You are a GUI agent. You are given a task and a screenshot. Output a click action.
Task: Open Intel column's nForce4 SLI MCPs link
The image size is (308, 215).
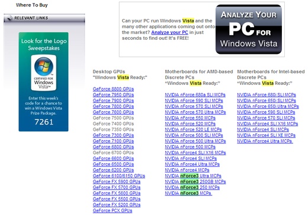click(263, 130)
